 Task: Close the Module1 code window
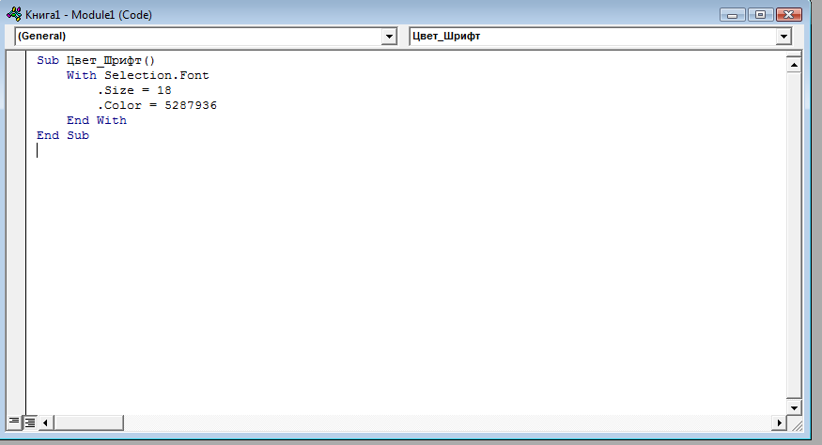[788, 15]
